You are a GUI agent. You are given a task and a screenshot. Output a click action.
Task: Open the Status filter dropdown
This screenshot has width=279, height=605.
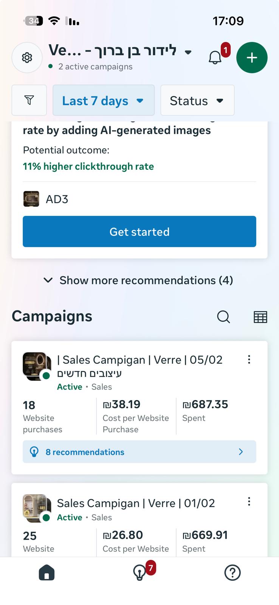coord(197,101)
